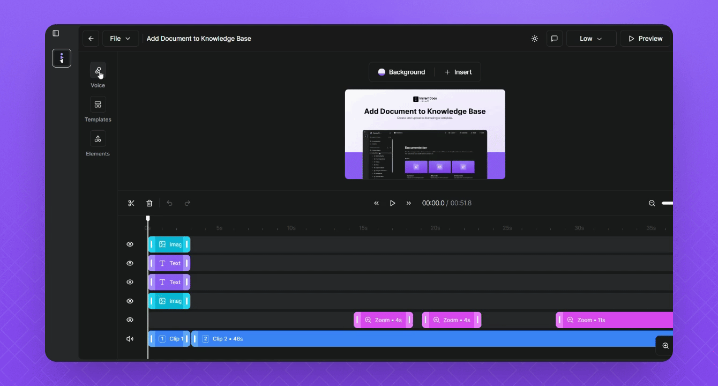Open the Low quality dropdown
718x386 pixels.
pos(592,39)
